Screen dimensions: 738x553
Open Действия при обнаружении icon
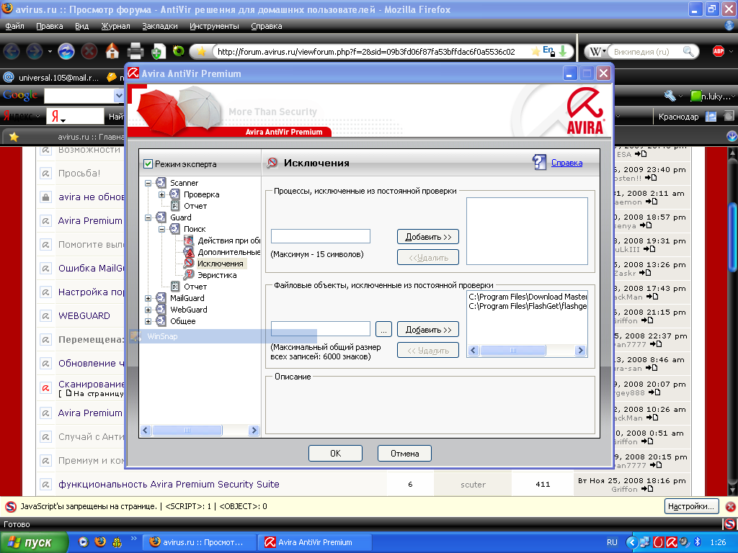[x=189, y=240]
